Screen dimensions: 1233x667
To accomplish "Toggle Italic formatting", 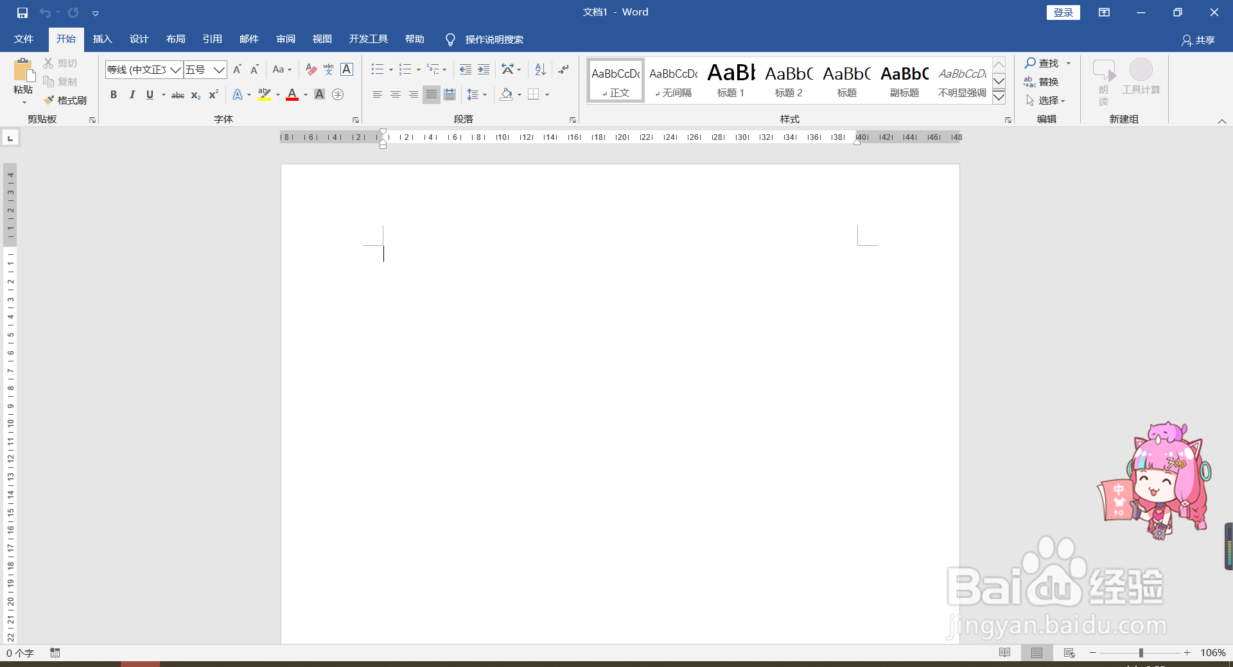I will pyautogui.click(x=132, y=94).
